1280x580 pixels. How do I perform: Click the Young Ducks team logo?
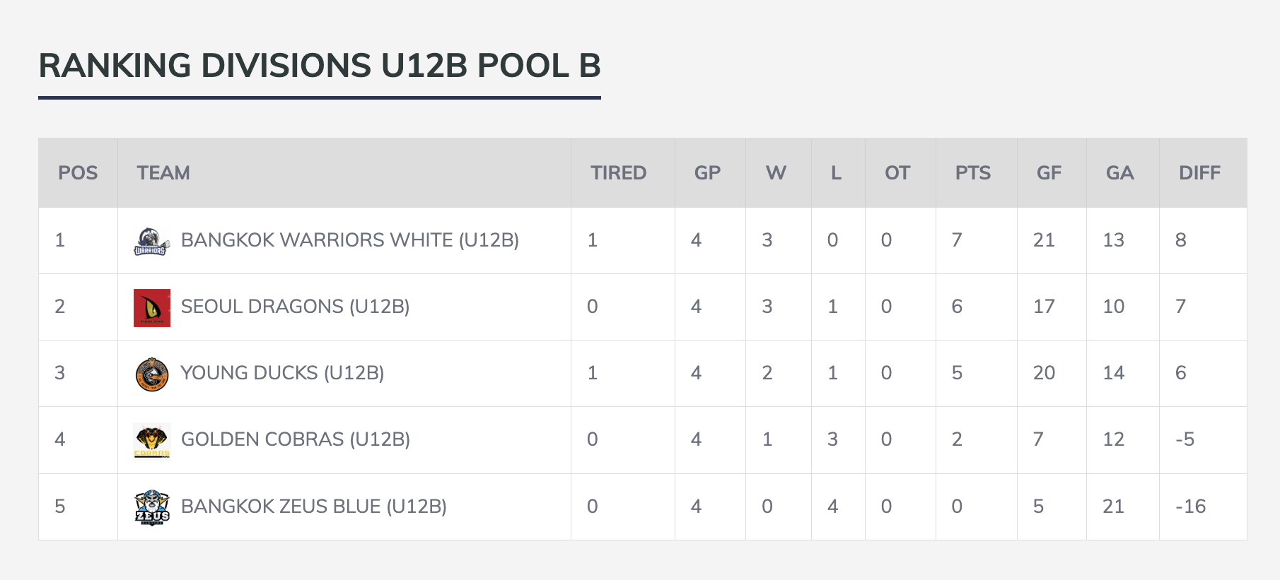pos(151,374)
